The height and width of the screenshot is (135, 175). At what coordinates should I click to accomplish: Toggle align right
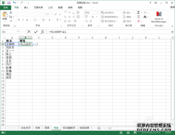pyautogui.click(x=73, y=17)
